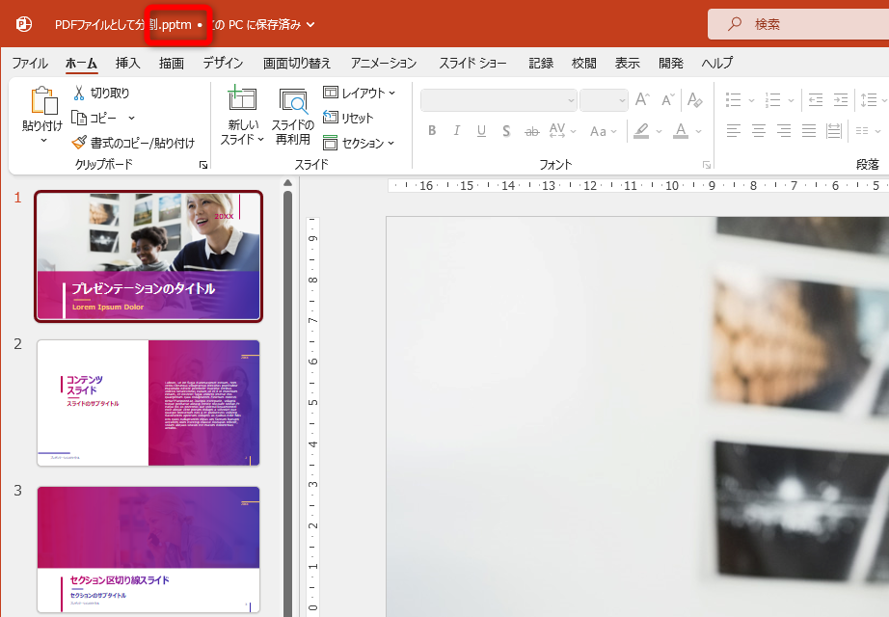Clear all formatting icon

694,100
